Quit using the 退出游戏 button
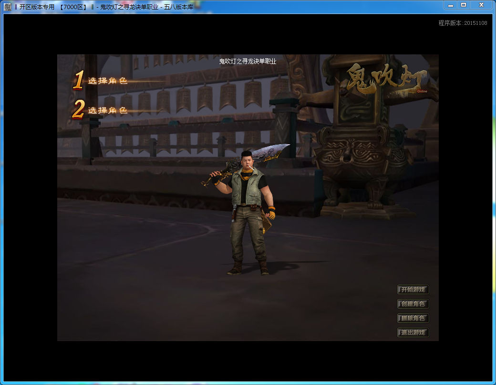 coord(413,332)
